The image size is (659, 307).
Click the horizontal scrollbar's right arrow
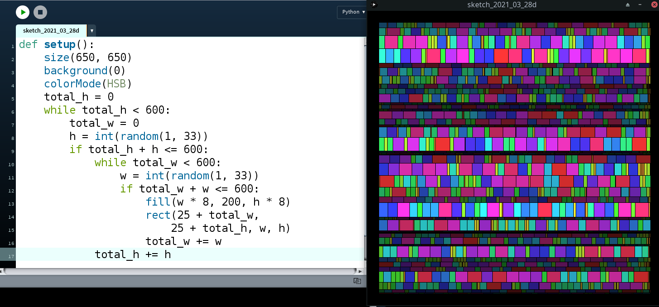[x=360, y=271]
